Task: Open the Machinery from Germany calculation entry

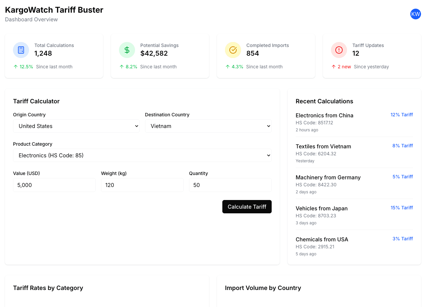Action: [x=328, y=177]
